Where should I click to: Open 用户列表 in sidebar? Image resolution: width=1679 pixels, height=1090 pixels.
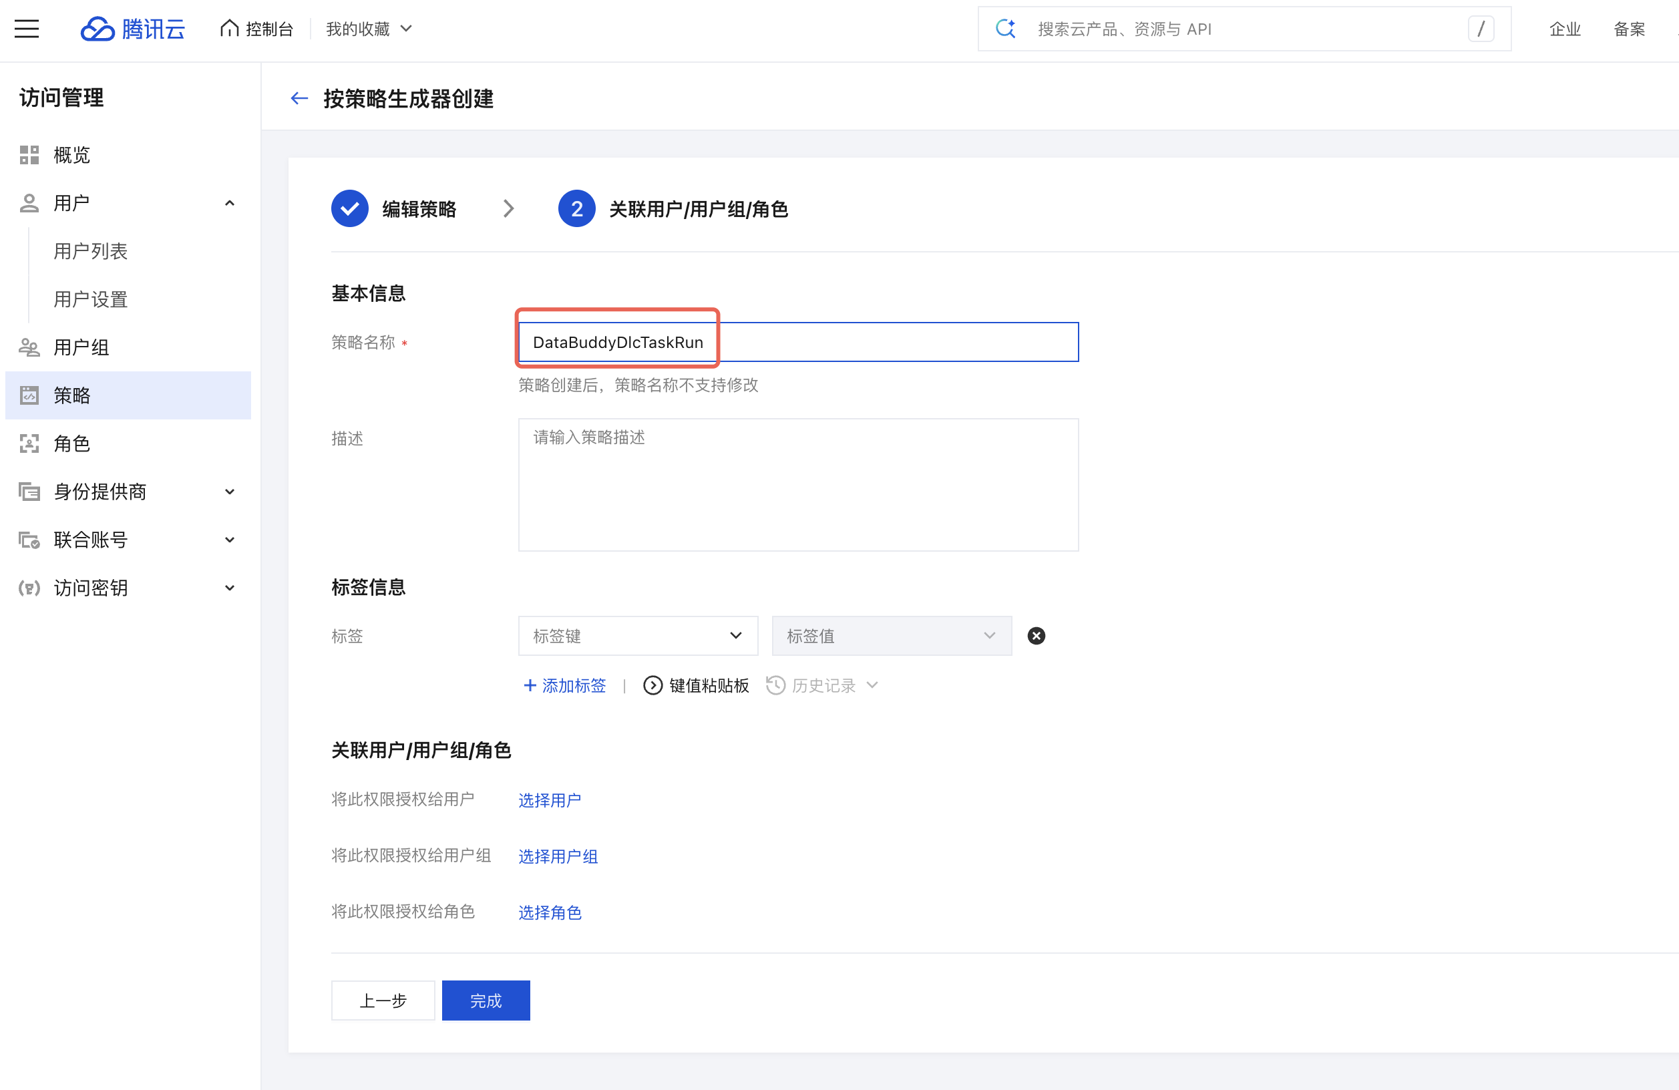(90, 251)
